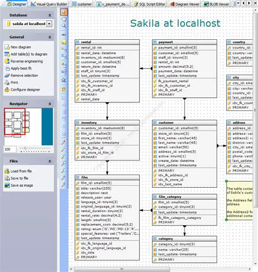Click the Save to file icon
258x272 pixels.
[x=7, y=178]
